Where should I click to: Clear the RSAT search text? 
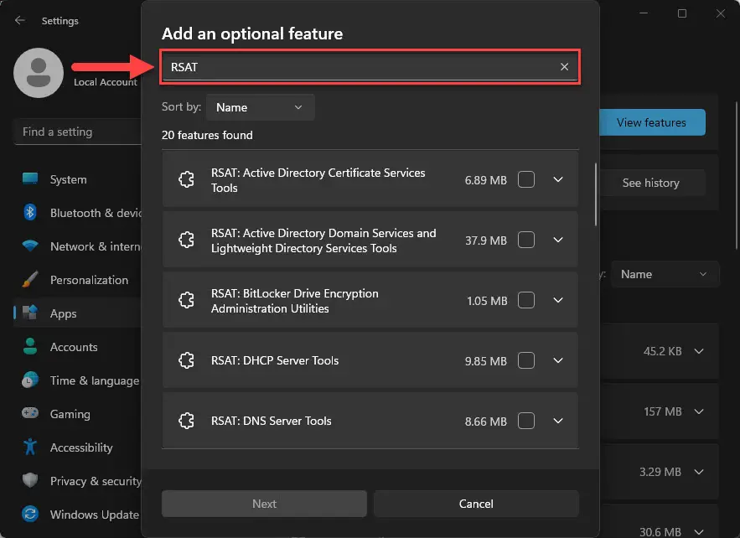[x=564, y=67]
